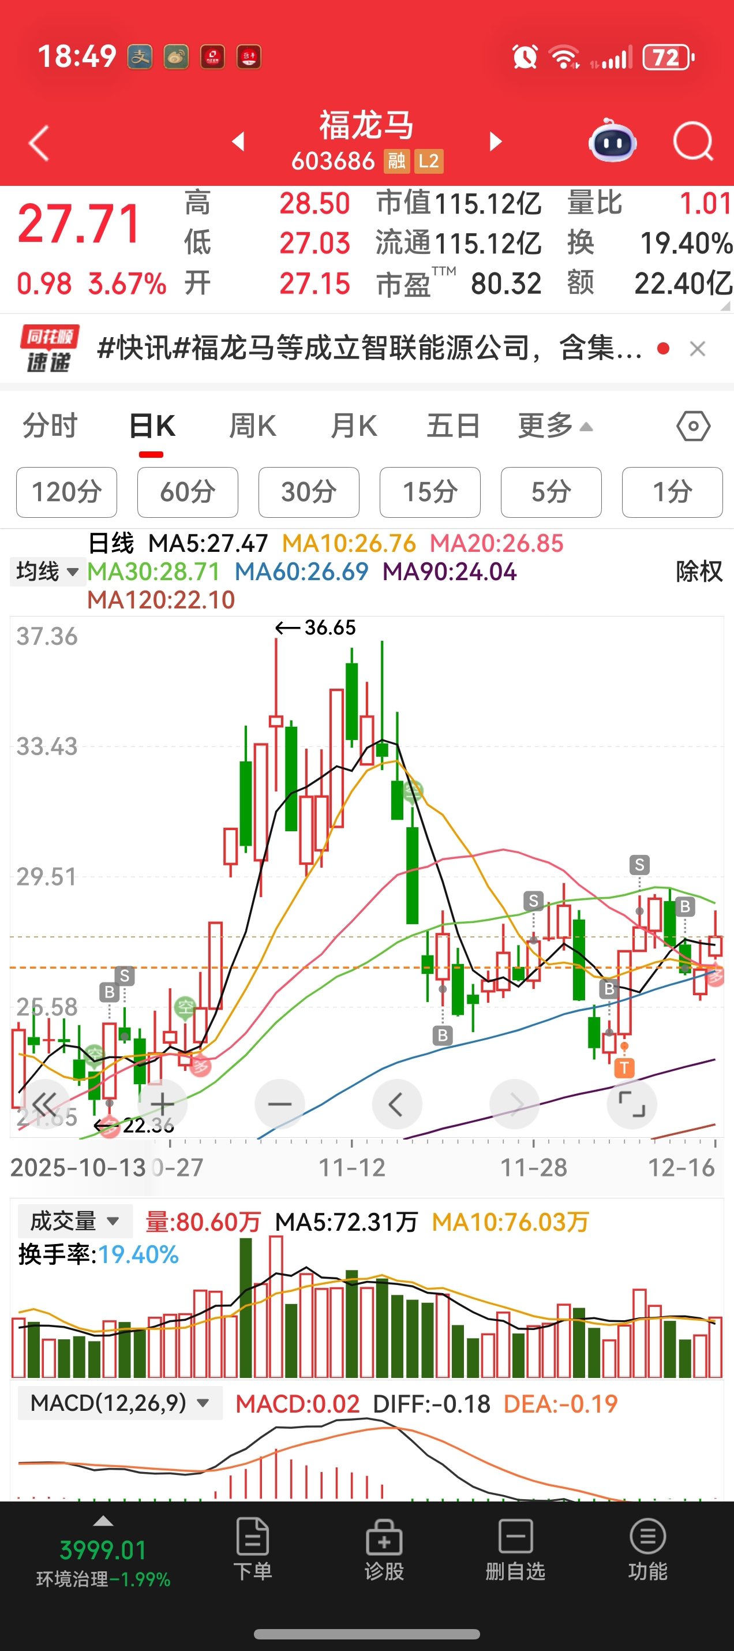Open the 快讯 news headline
Screen dimensions: 734x1651
(x=369, y=349)
